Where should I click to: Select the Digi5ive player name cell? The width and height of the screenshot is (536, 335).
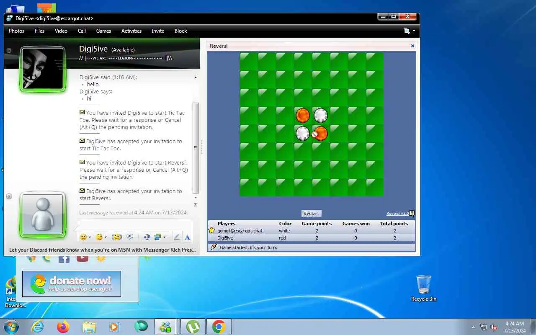[x=225, y=238]
